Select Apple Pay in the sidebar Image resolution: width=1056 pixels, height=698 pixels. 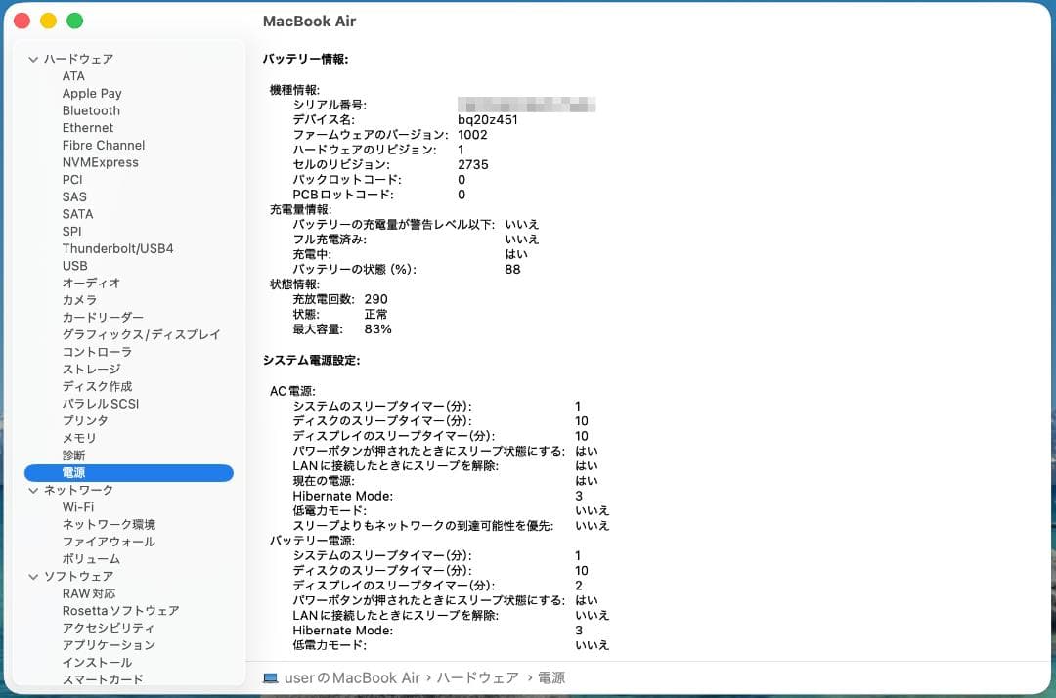(x=92, y=93)
